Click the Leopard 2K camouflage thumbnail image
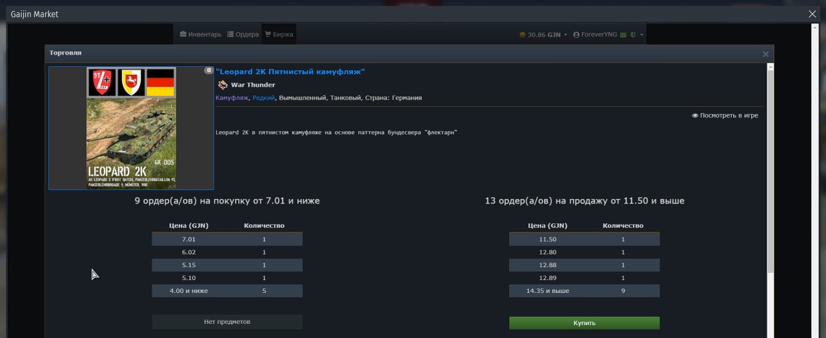 [131, 128]
